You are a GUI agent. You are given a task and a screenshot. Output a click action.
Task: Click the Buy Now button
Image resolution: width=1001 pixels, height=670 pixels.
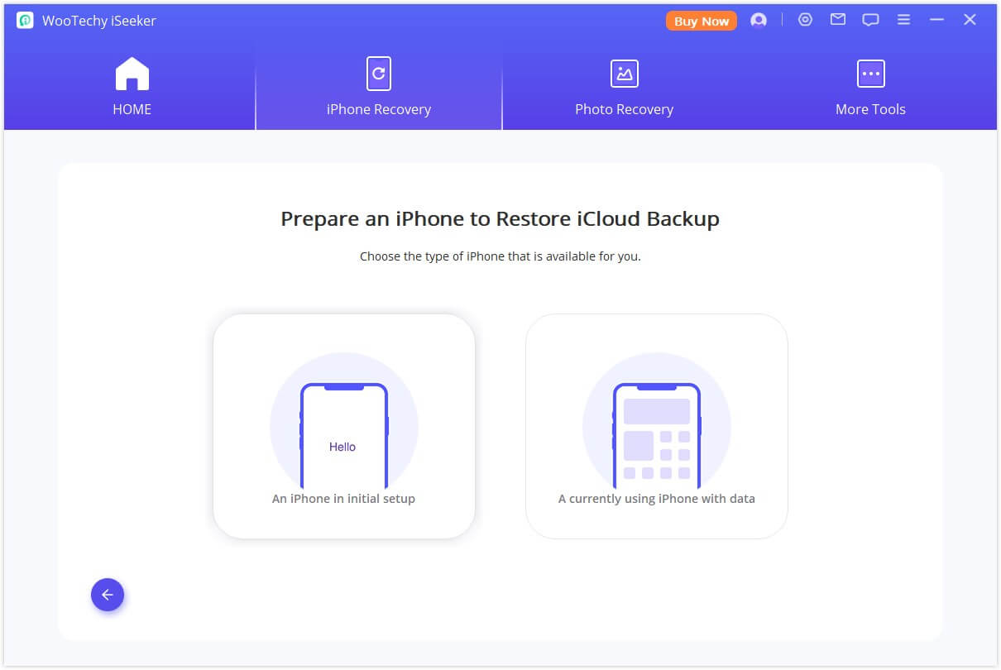coord(701,21)
